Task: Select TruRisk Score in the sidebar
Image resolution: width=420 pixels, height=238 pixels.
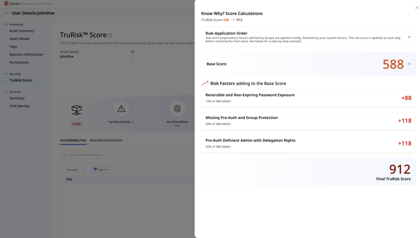Action: coord(23,80)
